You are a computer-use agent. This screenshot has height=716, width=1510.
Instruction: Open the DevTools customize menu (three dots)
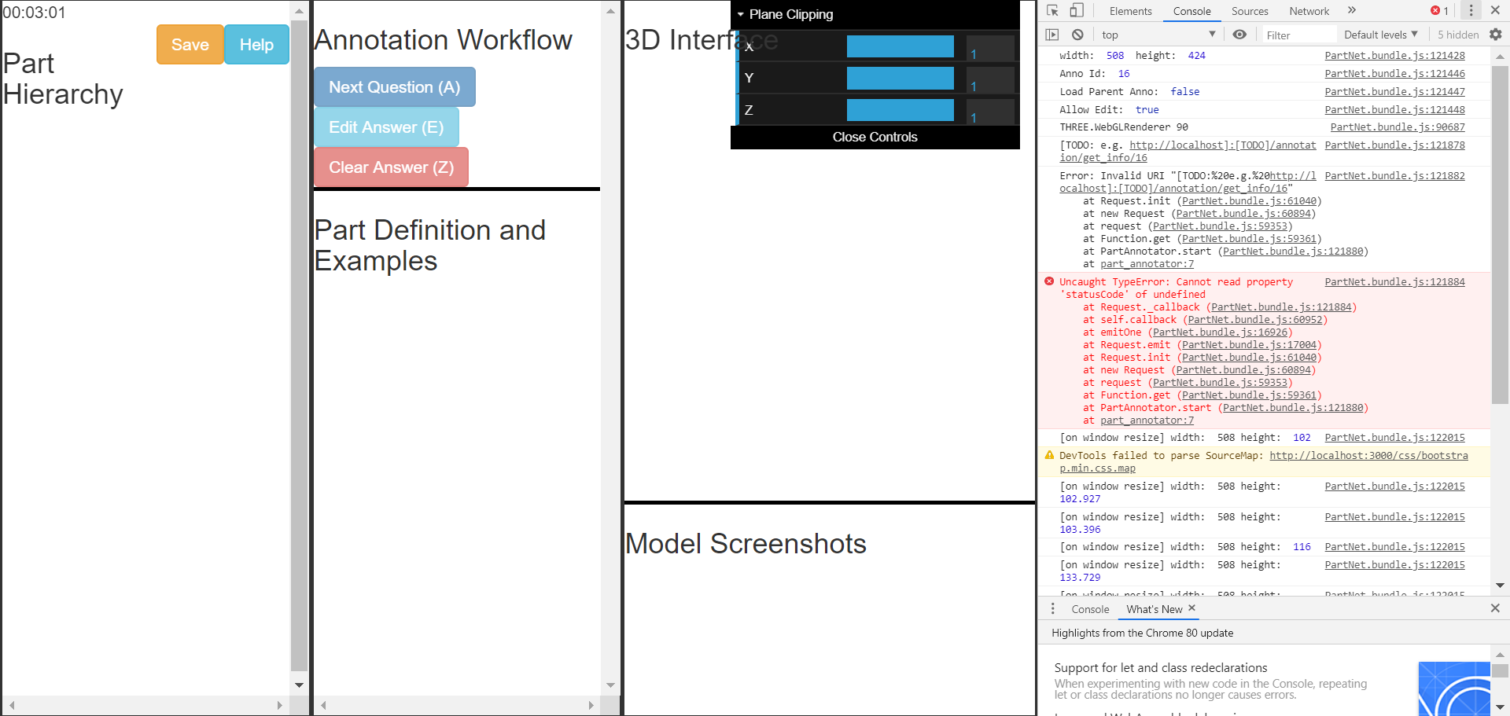click(x=1473, y=11)
